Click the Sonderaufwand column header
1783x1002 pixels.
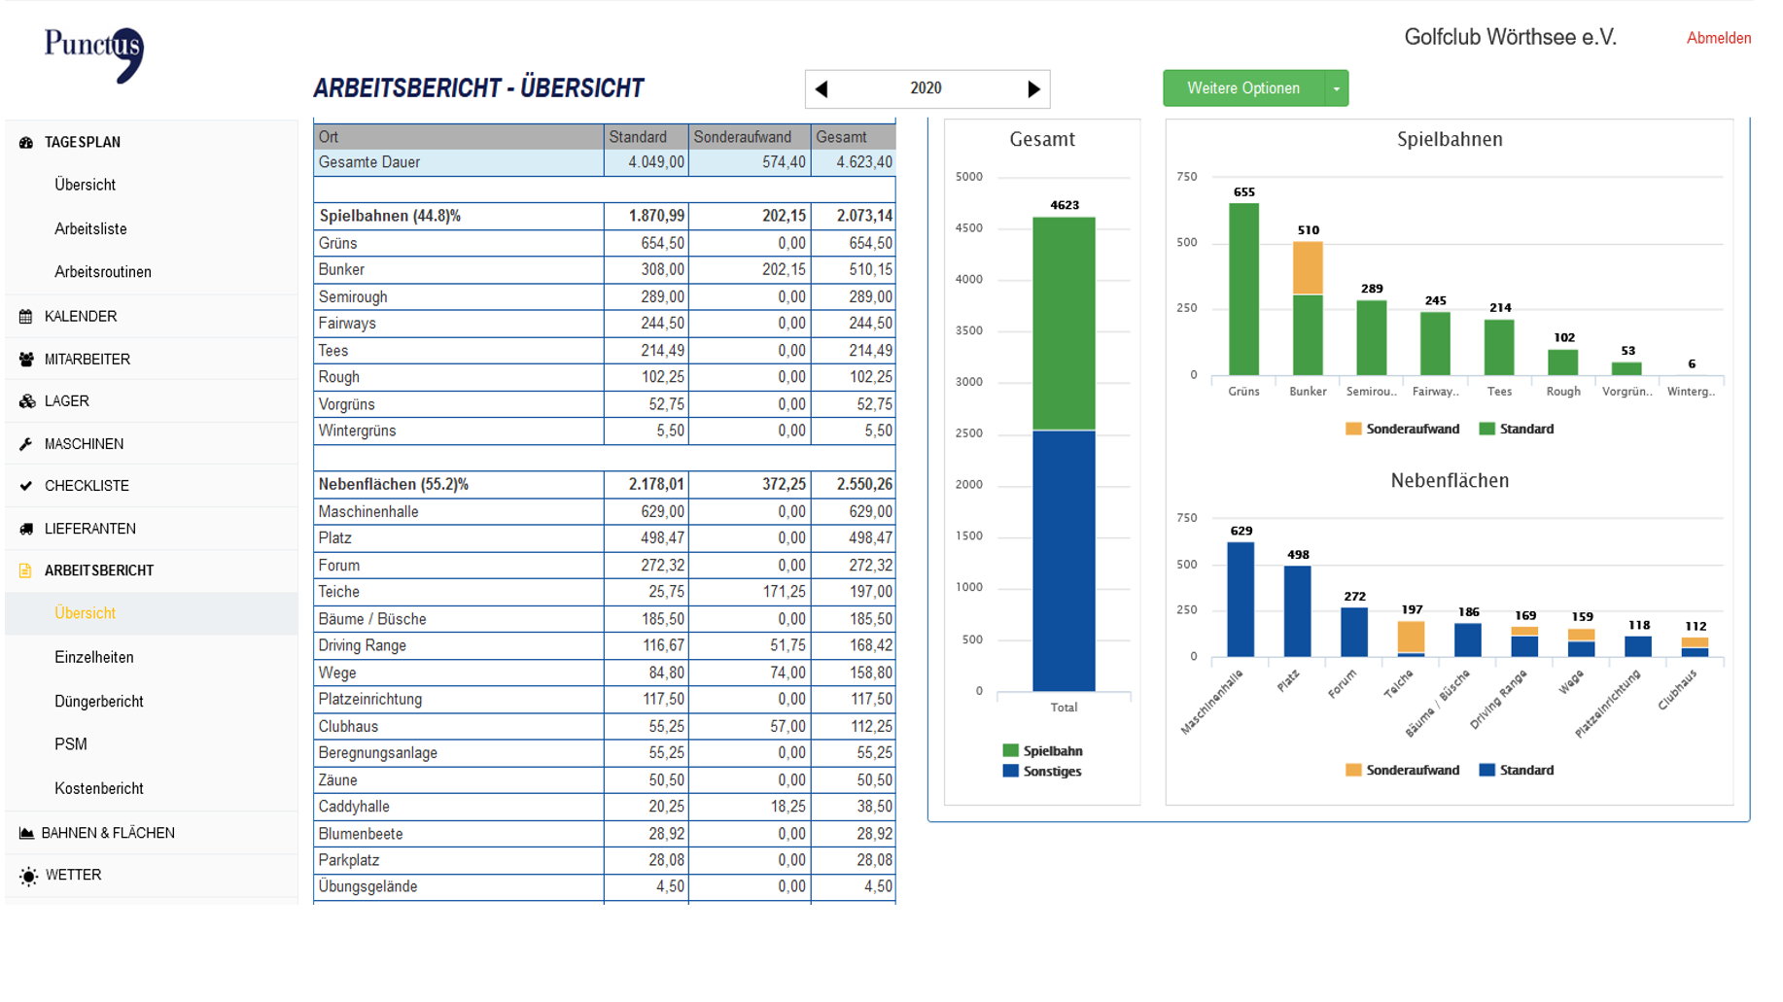coord(750,137)
